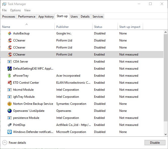
Task: Select the PrintDisp entry name
Action: 19,125
